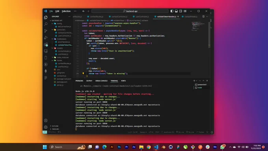The height and width of the screenshot is (151, 268).
Task: Open the Edit menu
Action: [x=57, y=11]
